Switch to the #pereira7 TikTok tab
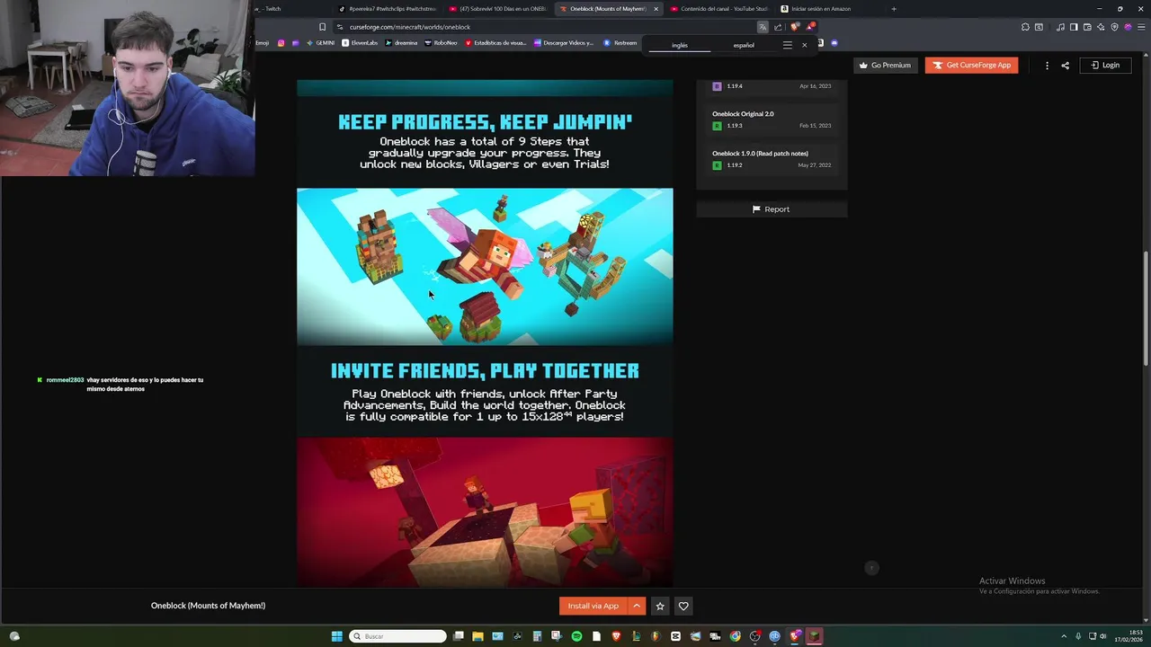The height and width of the screenshot is (647, 1151). 387,9
